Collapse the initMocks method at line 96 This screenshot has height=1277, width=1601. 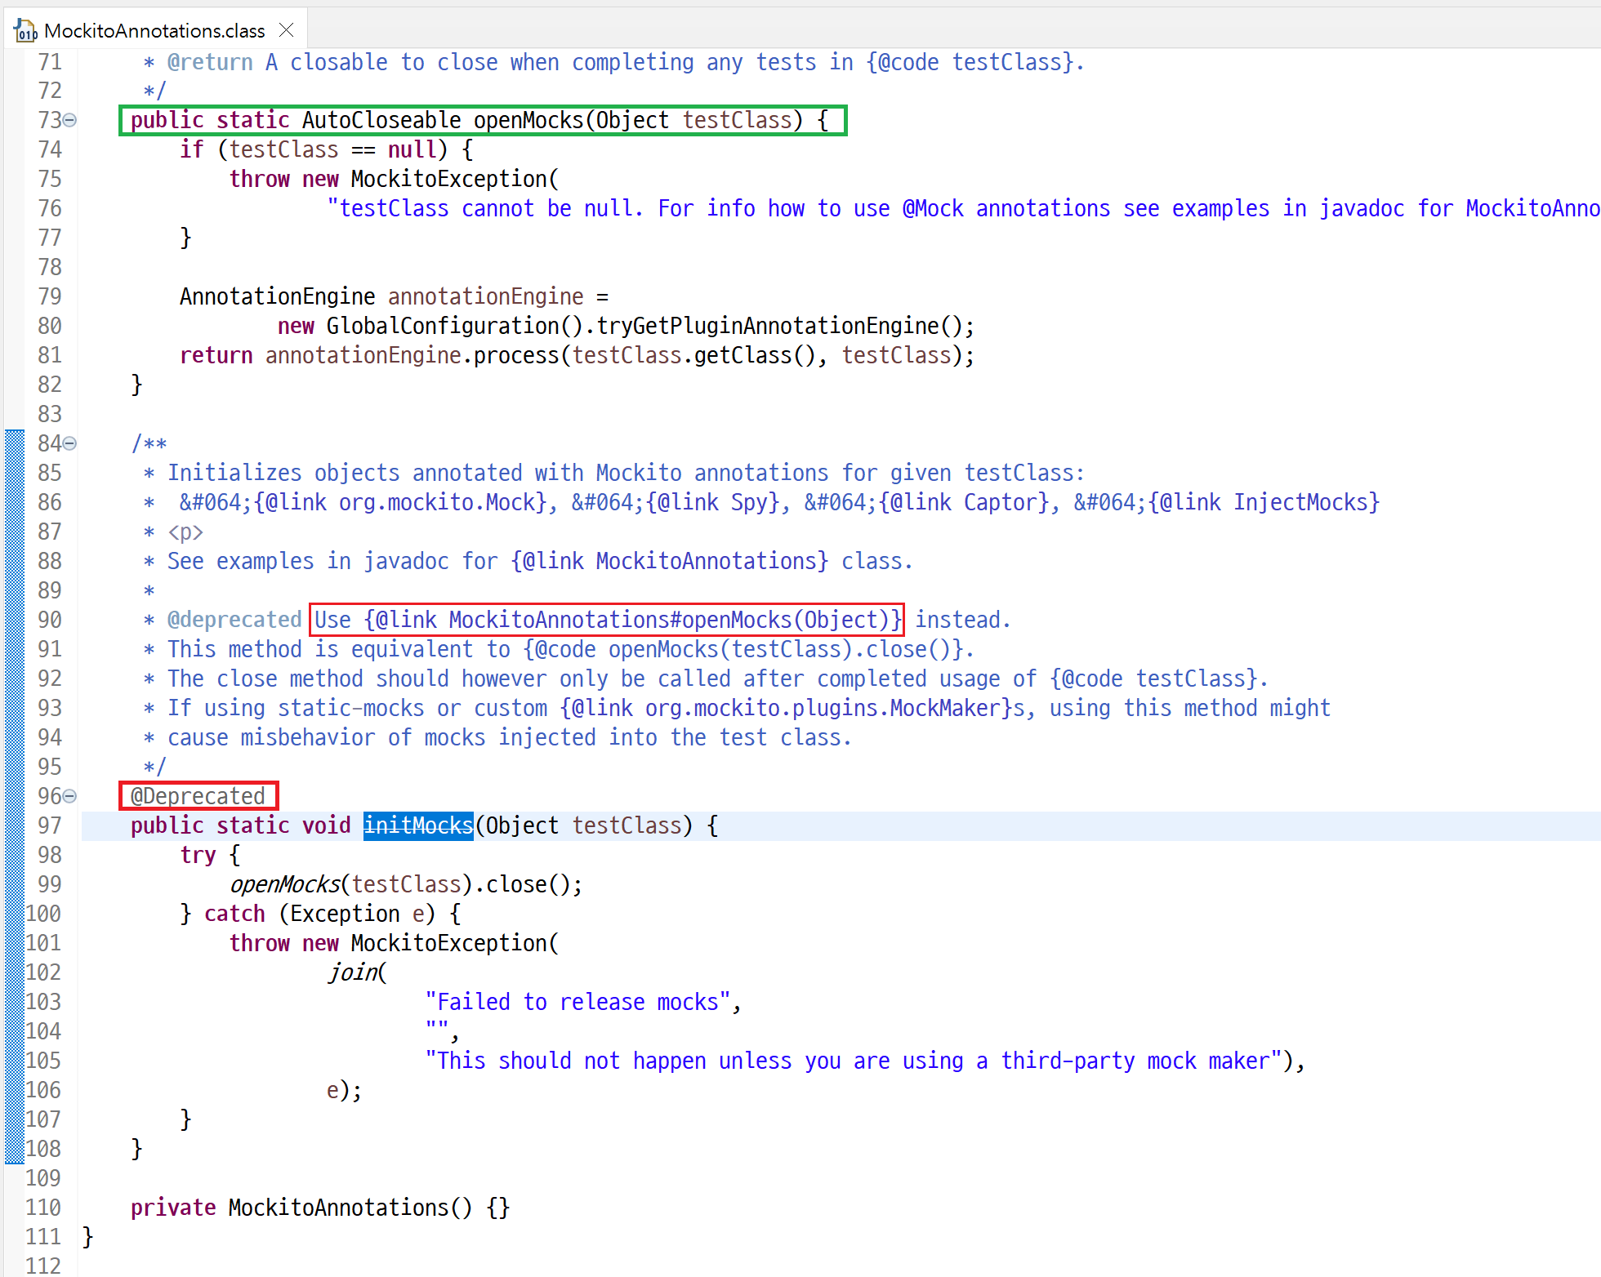[x=70, y=796]
